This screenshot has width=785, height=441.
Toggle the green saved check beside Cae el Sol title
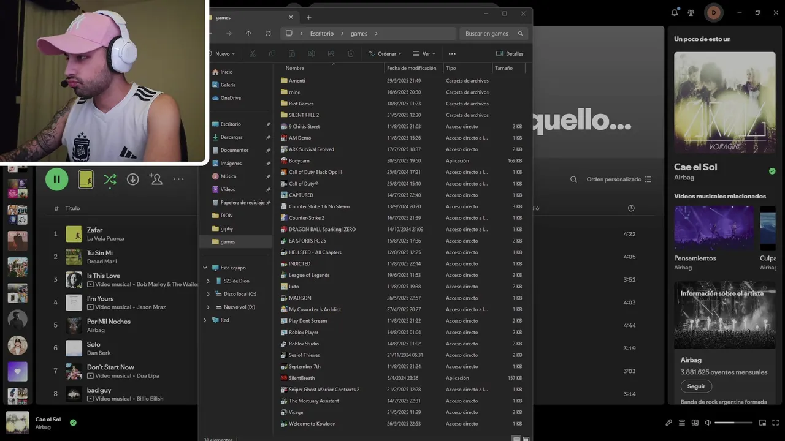pos(772,171)
